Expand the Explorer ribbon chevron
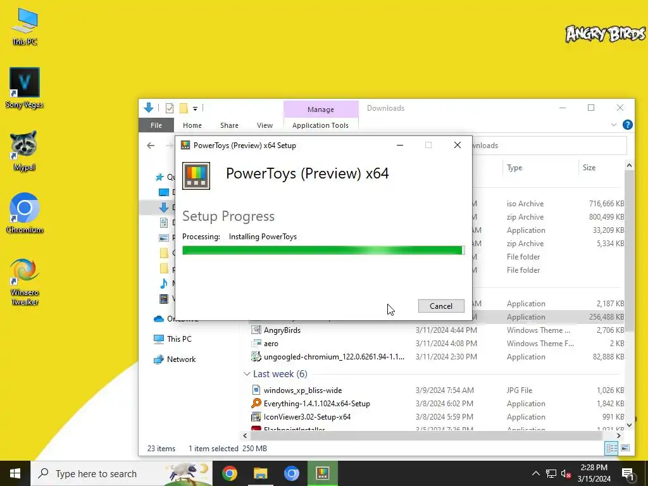 point(614,125)
